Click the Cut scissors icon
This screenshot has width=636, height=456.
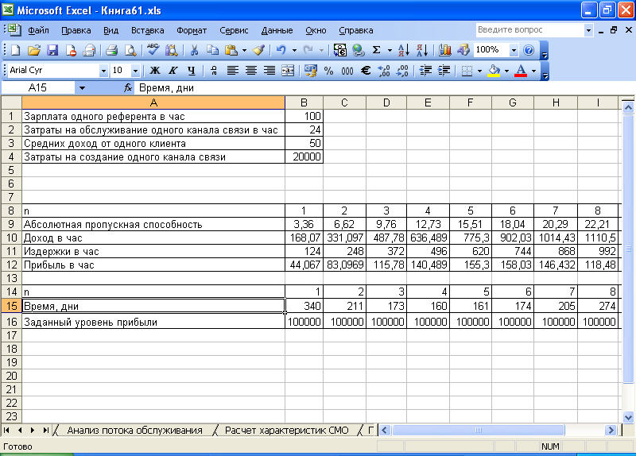193,50
